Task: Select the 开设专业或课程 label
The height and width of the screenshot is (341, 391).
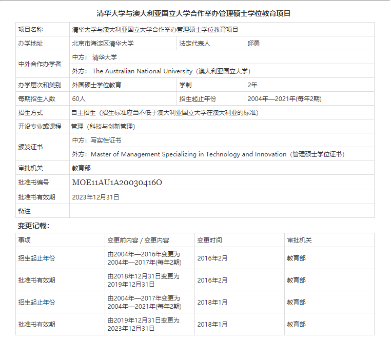Action: pos(40,127)
